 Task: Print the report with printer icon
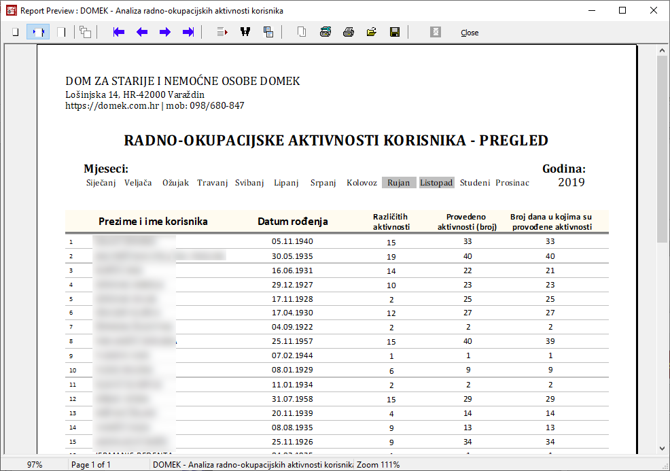349,32
